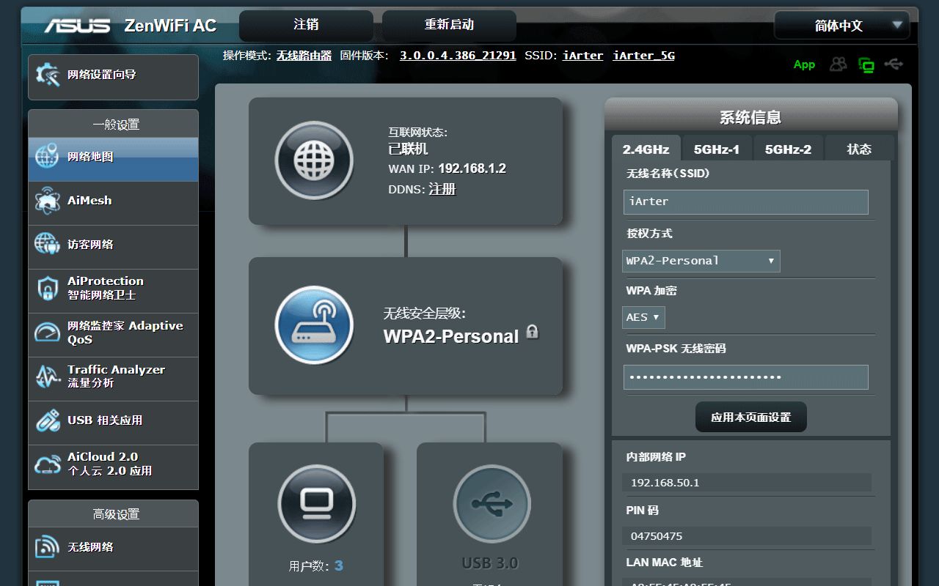Open the 无线路由器 operation mode link

coord(304,56)
